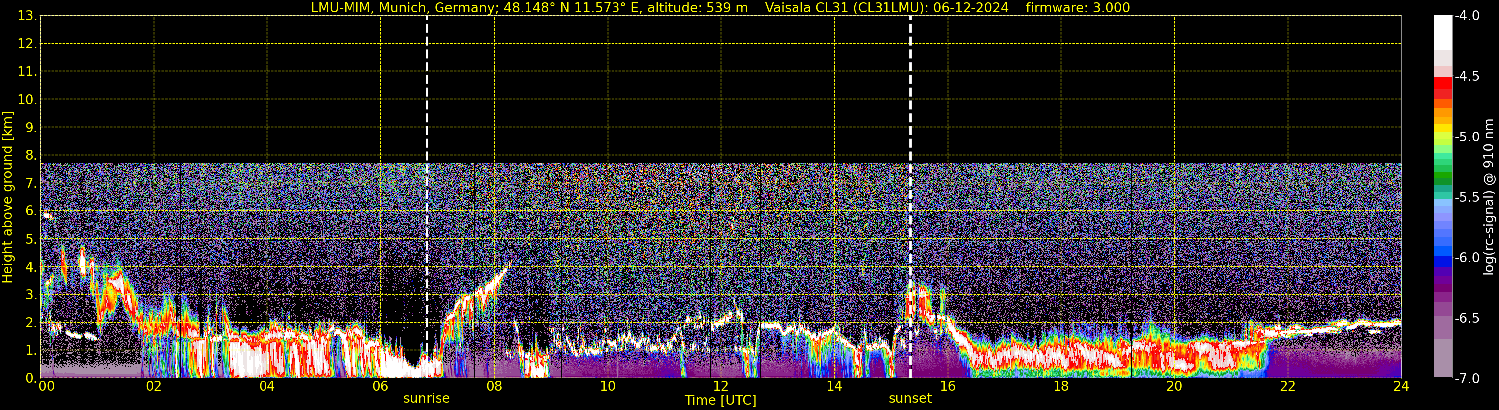The width and height of the screenshot is (1499, 410).
Task: Select the "sunset" label below the axis
Action: tap(910, 399)
